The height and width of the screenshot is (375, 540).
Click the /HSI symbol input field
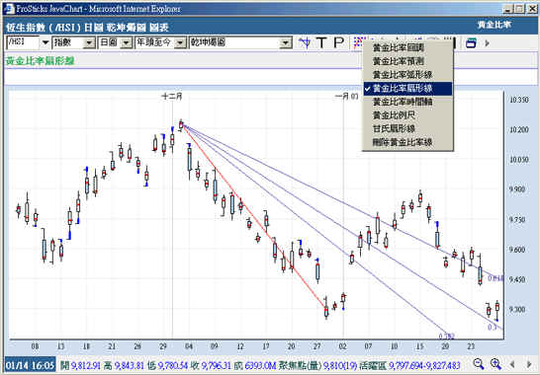pos(23,42)
